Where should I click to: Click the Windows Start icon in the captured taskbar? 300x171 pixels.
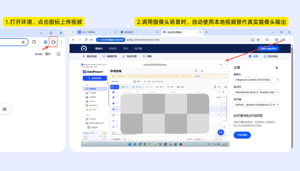(x=130, y=144)
